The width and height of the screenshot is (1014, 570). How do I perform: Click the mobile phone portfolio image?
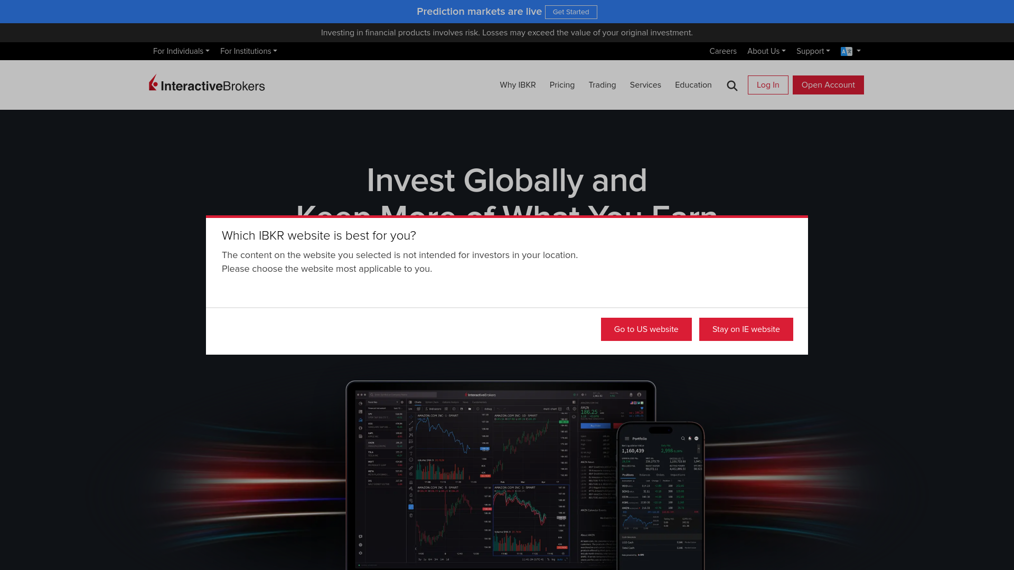coord(661,496)
